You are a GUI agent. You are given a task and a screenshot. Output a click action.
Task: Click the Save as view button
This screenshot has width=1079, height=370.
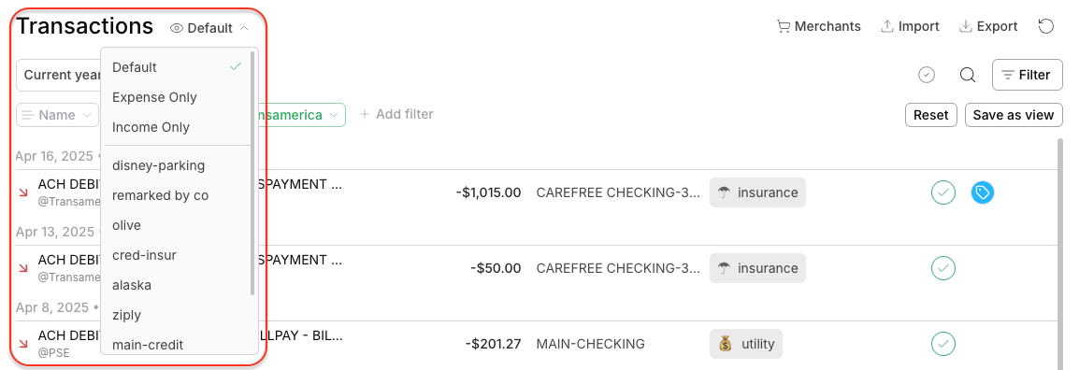pos(1014,115)
